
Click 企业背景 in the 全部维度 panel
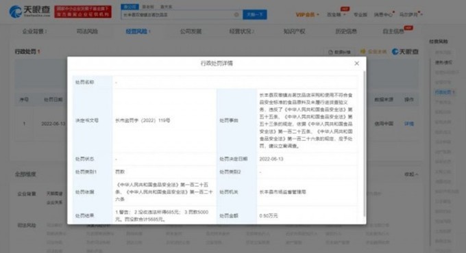(27, 194)
